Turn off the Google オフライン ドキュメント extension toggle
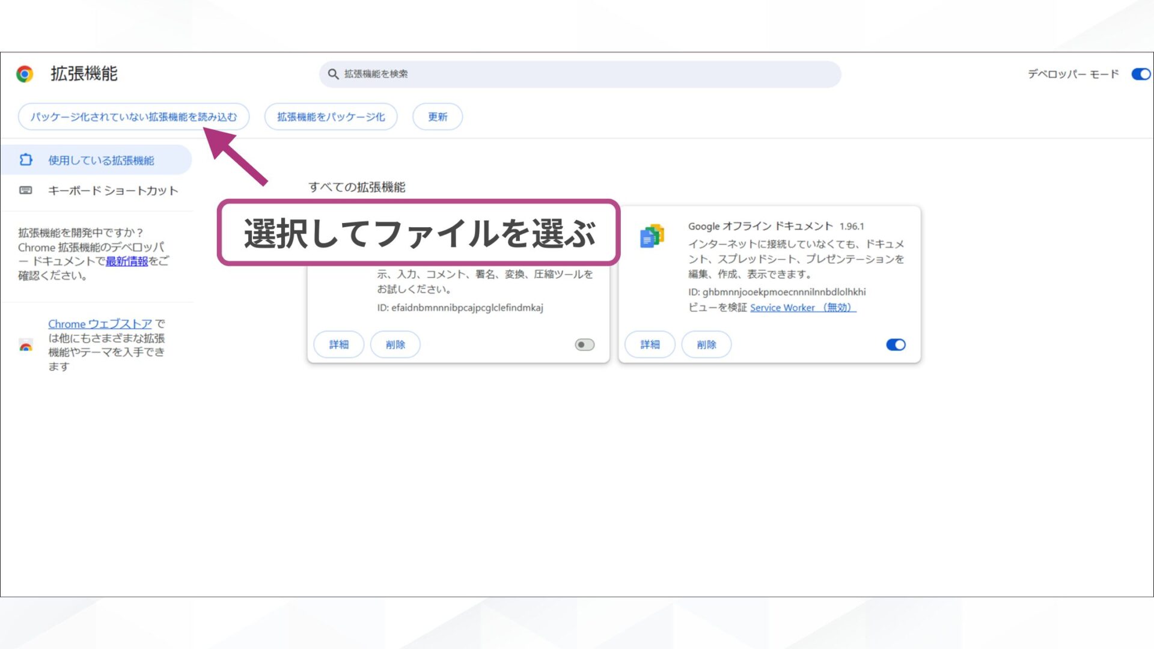 click(895, 344)
